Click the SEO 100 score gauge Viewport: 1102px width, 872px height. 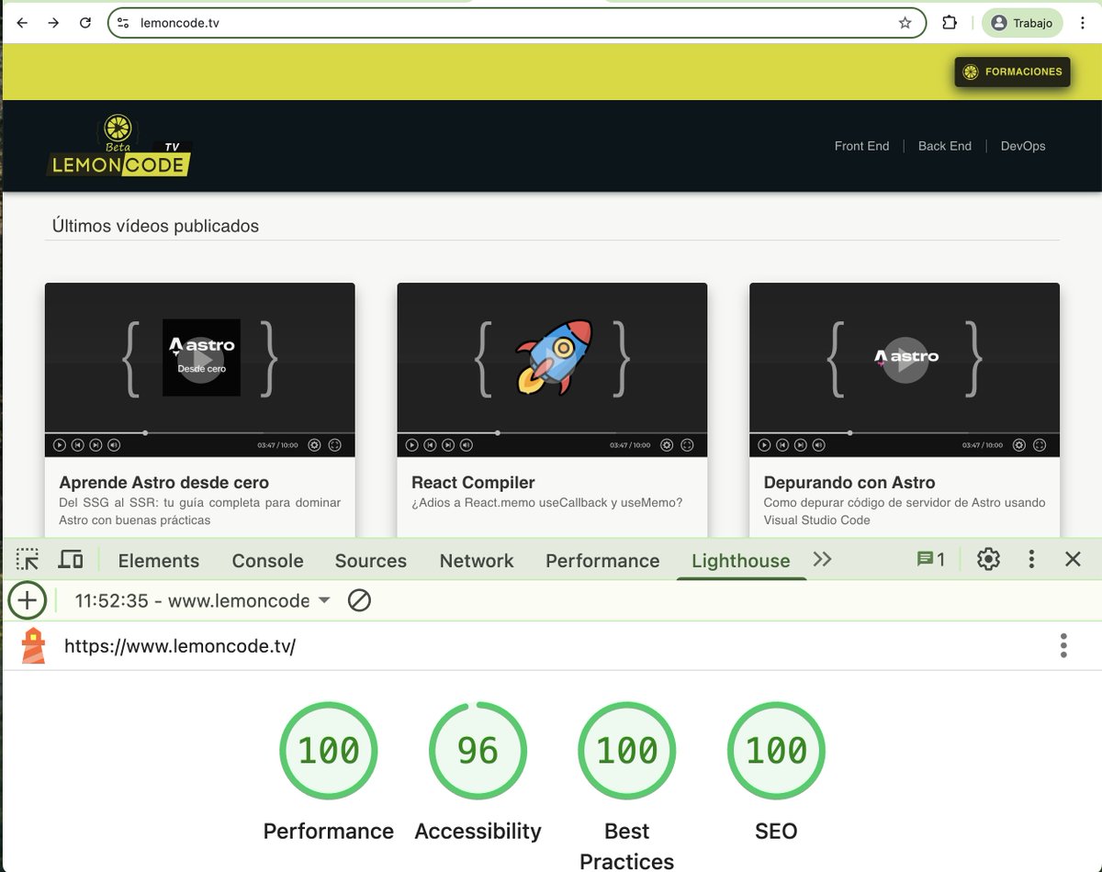pyautogui.click(x=776, y=751)
